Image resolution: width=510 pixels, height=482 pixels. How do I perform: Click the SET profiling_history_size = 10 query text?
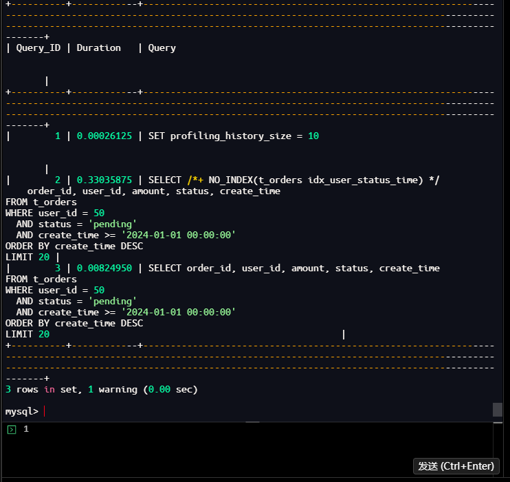coord(234,136)
